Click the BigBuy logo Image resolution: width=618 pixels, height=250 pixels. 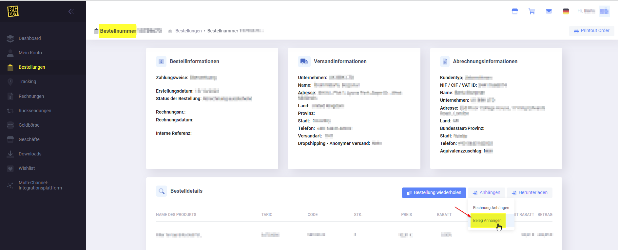click(x=13, y=11)
